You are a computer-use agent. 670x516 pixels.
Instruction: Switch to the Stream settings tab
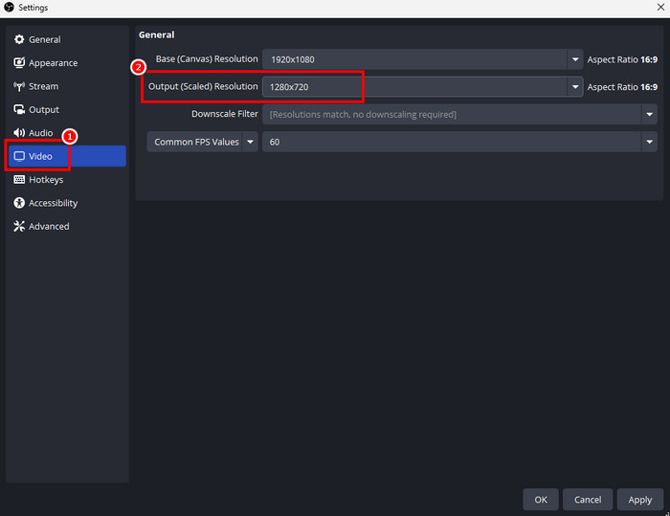(43, 86)
